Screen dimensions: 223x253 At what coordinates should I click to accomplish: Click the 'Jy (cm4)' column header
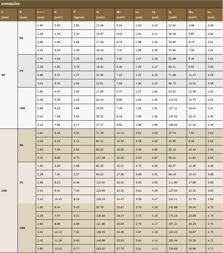click(x=177, y=15)
